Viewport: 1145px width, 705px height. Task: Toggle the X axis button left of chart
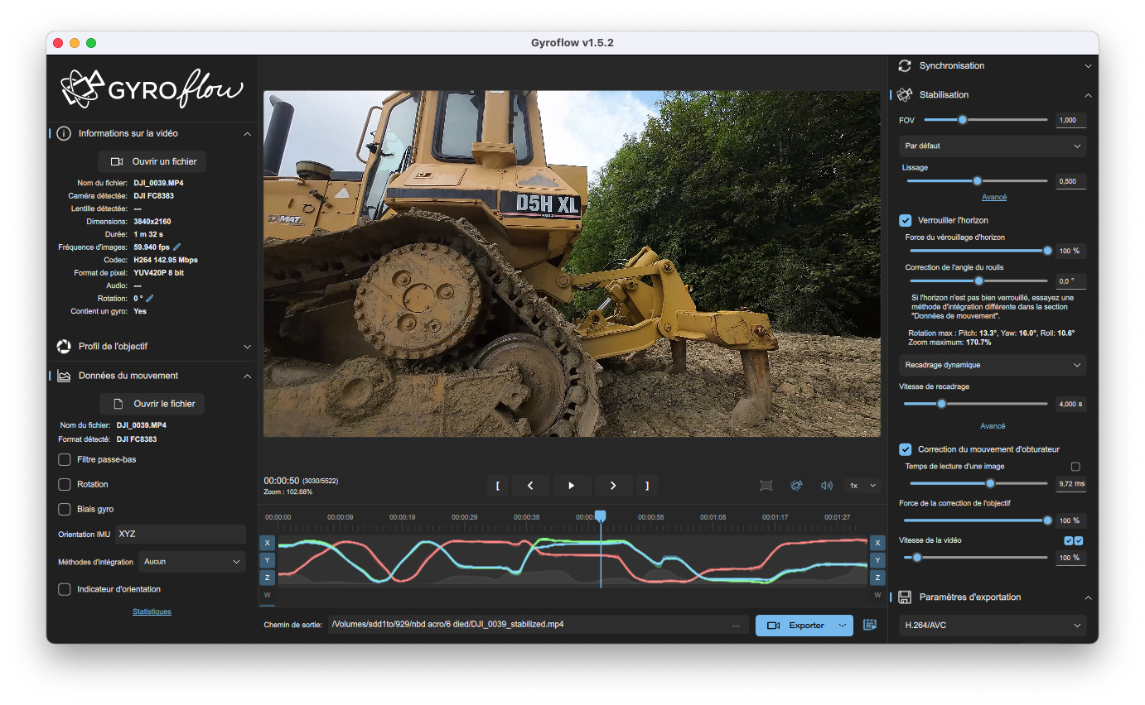point(267,543)
